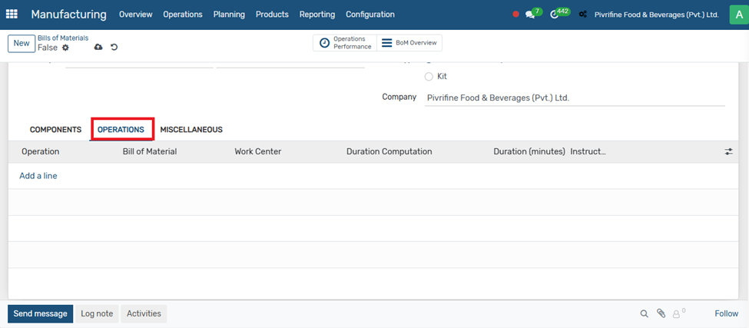
Task: Open the activities clock icon with badge 442
Action: coord(555,15)
